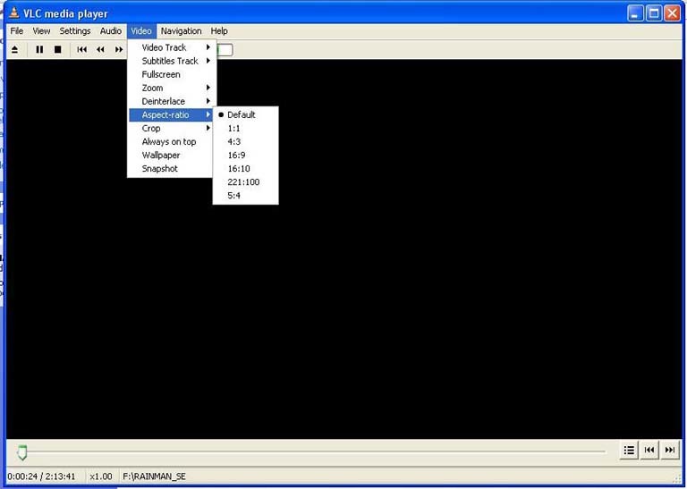Pause playback with the pause button
Image resolution: width=687 pixels, height=489 pixels.
coord(39,49)
